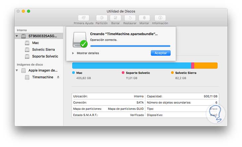This screenshot has width=242, height=147.
Task: Click the Operación correcta message
Action: pyautogui.click(x=103, y=40)
